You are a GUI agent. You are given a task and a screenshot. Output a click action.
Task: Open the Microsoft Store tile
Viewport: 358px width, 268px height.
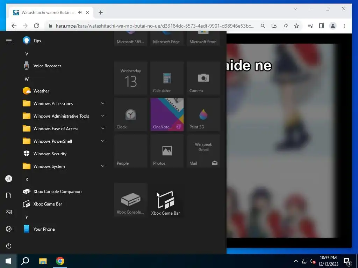pyautogui.click(x=203, y=38)
